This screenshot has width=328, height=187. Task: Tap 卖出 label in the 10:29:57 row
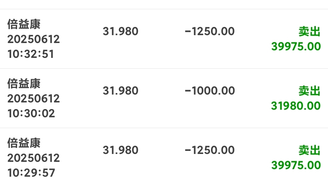point(309,150)
